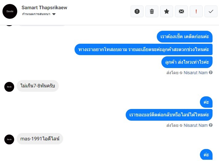Open help icon beside second Nisarut Nam
Image resolution: width=219 pixels, height=161 pixels.
211,125
